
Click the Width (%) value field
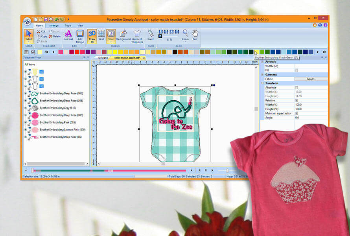(x=311, y=105)
